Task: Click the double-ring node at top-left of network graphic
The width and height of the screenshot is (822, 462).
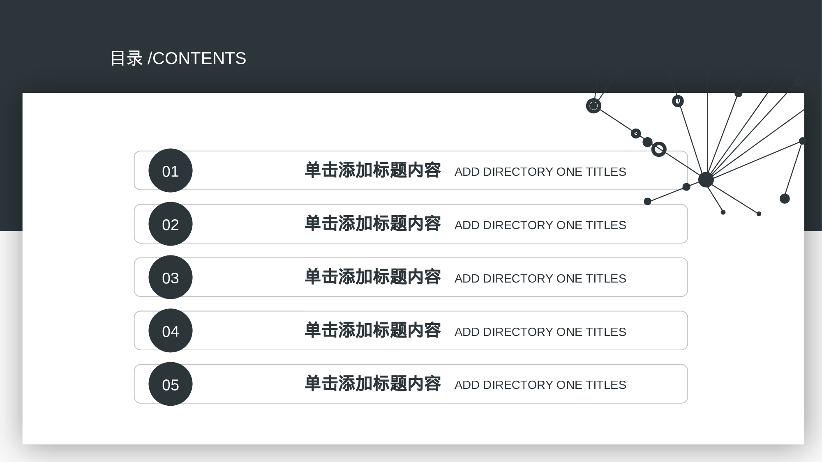Action: point(593,106)
